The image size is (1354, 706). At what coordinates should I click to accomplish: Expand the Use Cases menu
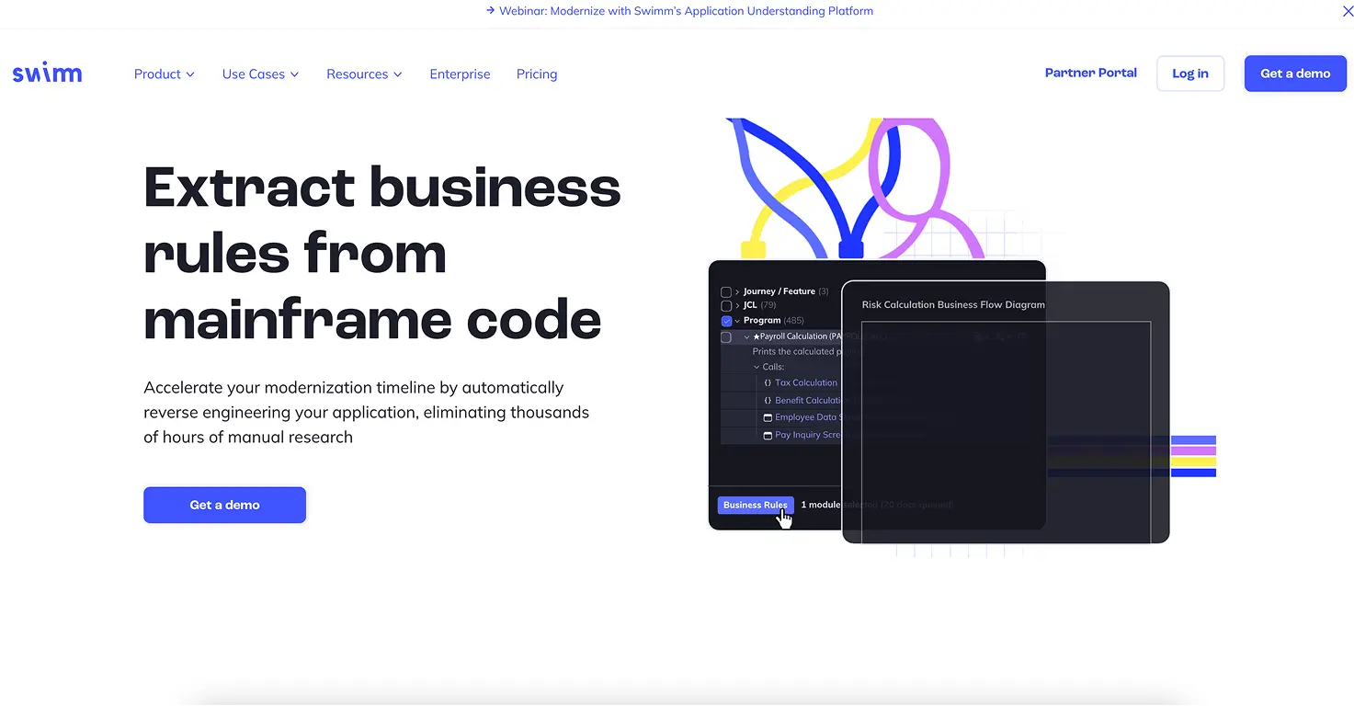tap(261, 74)
